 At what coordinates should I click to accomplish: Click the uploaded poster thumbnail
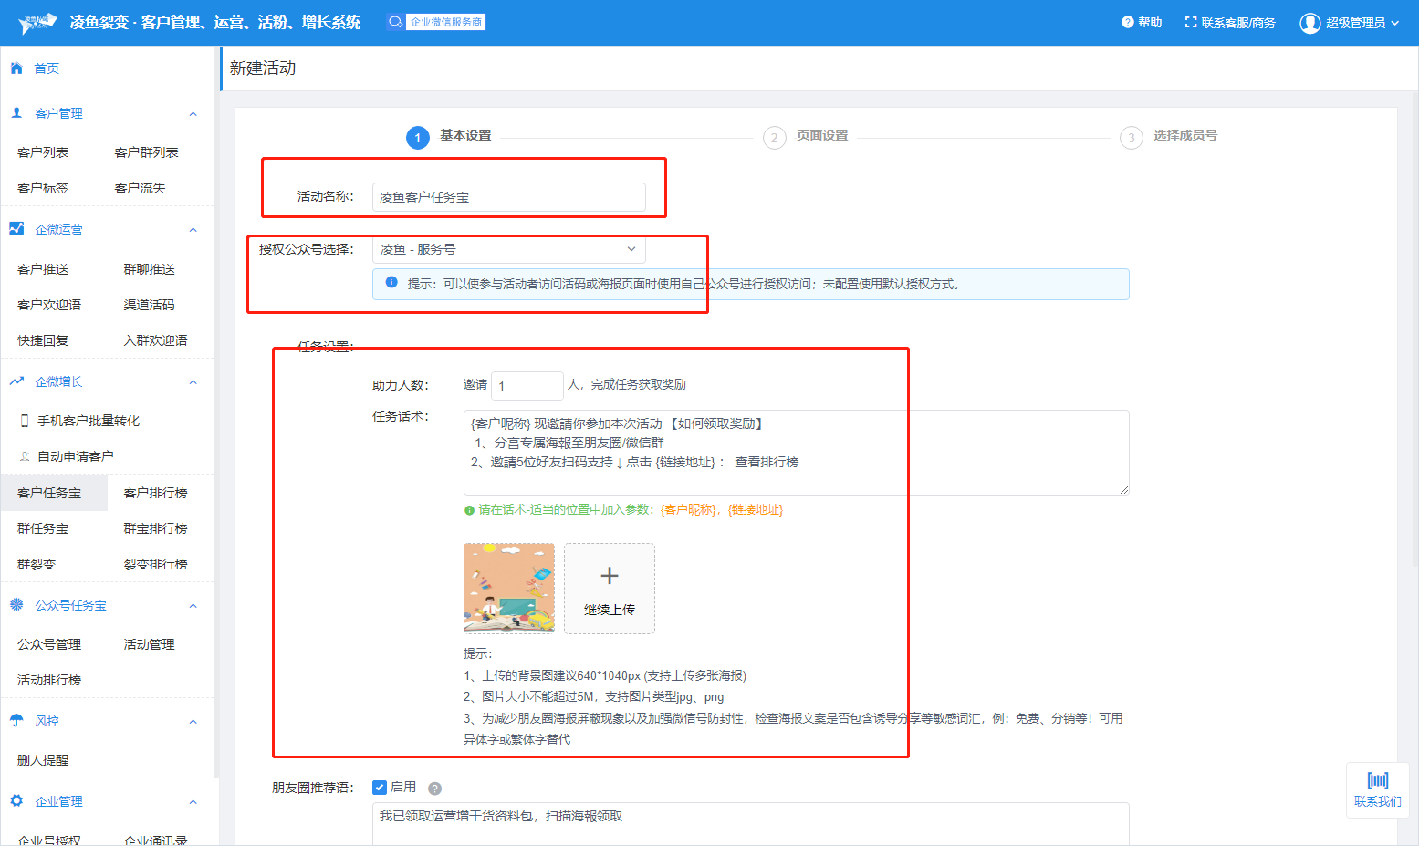coord(508,588)
